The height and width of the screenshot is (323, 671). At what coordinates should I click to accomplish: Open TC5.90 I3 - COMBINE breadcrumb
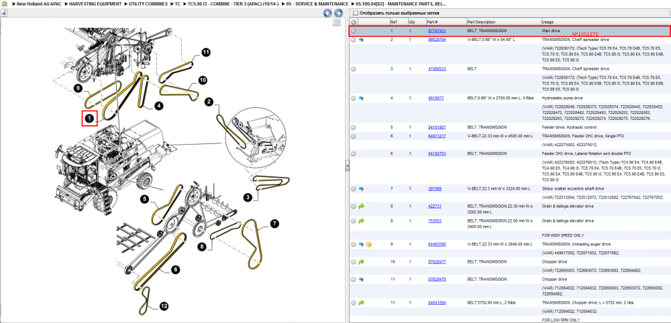[232, 3]
